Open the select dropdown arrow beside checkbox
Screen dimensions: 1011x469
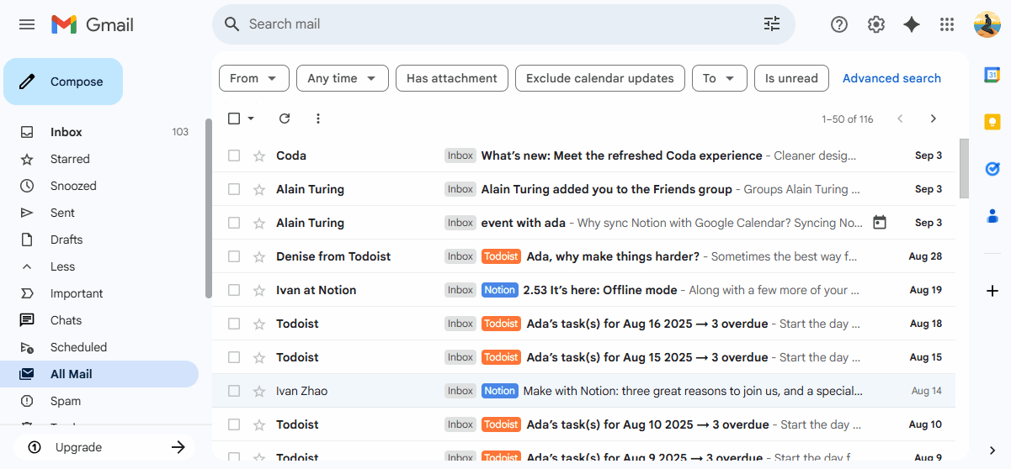click(251, 119)
